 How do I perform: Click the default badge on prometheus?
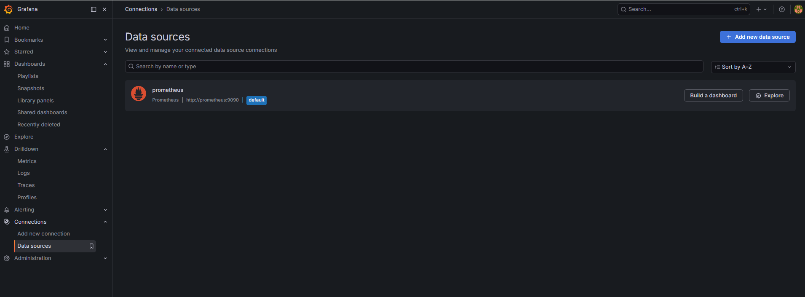[x=257, y=100]
